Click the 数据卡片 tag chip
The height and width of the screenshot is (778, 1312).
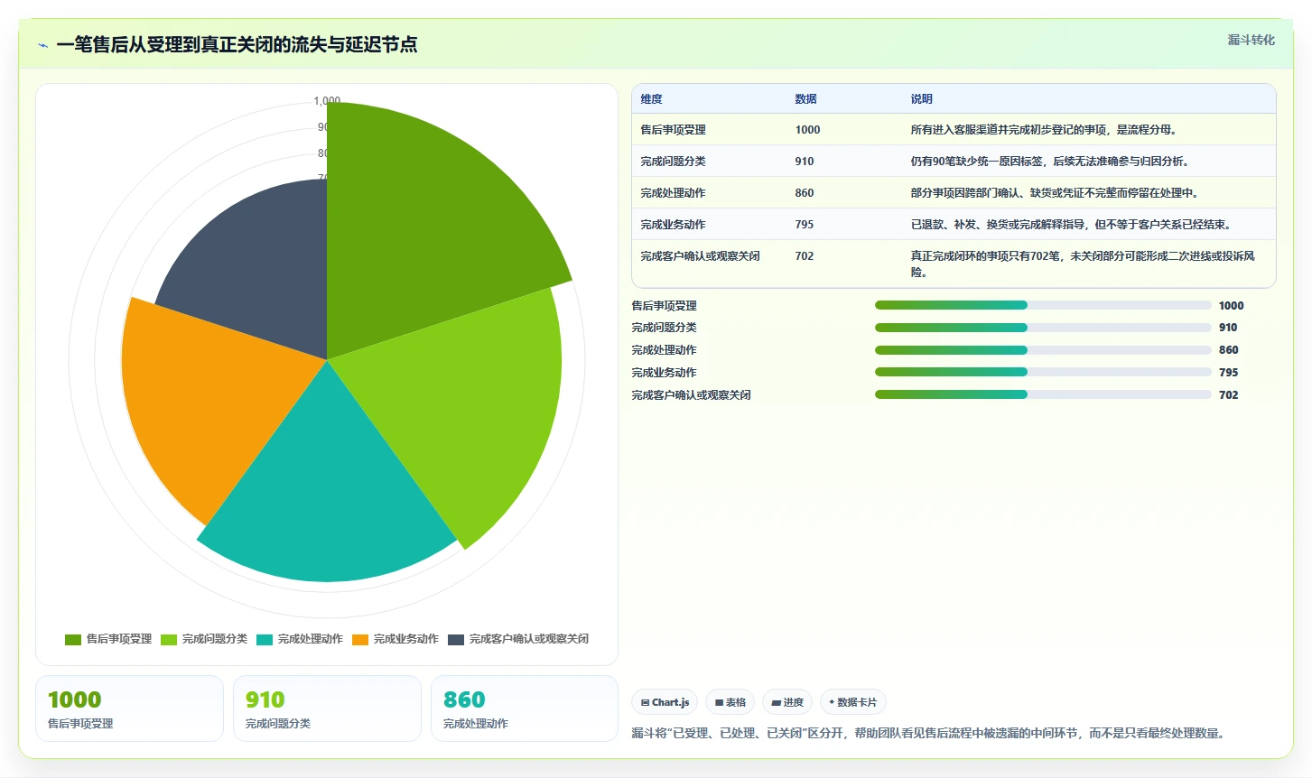pyautogui.click(x=853, y=702)
